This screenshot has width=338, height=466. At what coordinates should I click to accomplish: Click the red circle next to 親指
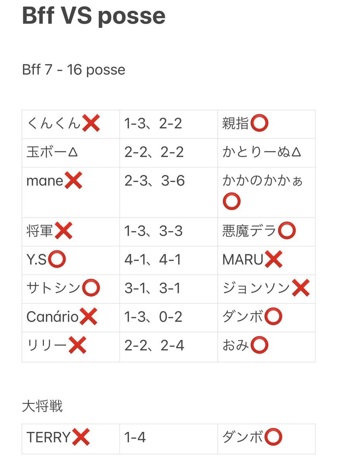[x=260, y=124]
